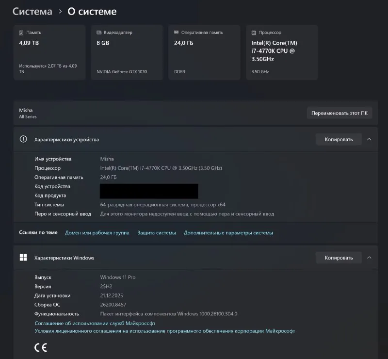
Task: Click the Код устройства label
Action: click(x=52, y=186)
